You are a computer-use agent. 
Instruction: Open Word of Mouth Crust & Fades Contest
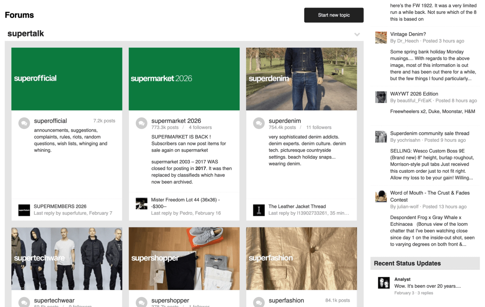point(430,196)
